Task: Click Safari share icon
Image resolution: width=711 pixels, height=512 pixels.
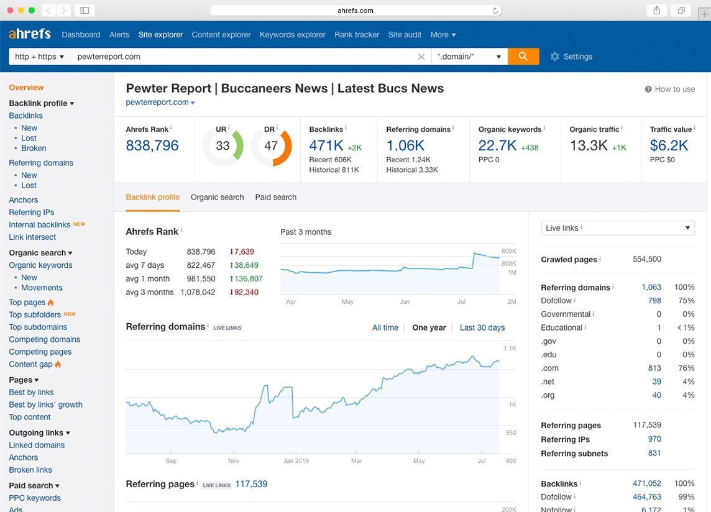Action: tap(656, 11)
